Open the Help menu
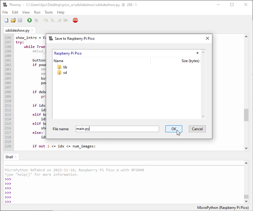 tap(61, 12)
